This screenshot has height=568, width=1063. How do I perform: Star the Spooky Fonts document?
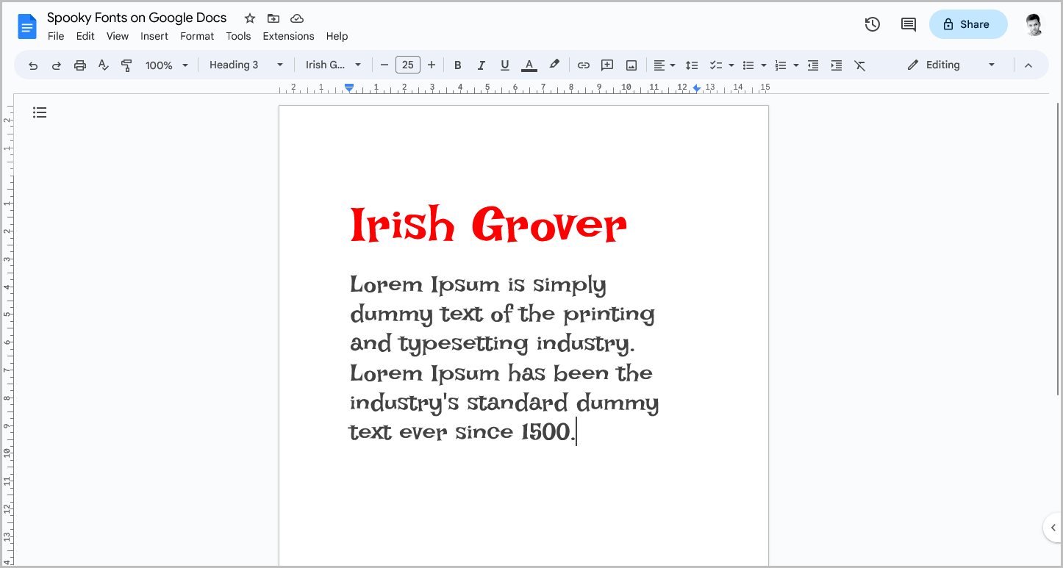248,18
